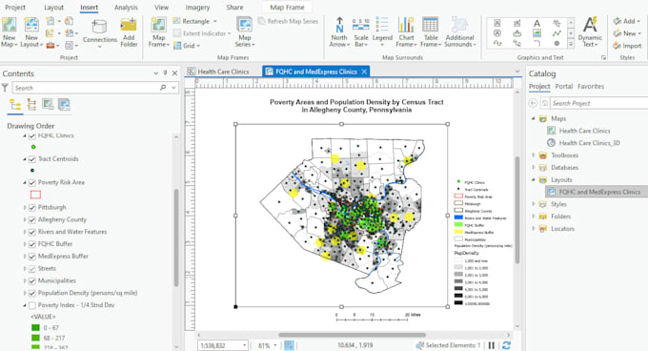Screen dimensions: 648x351
Task: Toggle MedExpress Buffer layer checkbox
Action: [x=32, y=257]
